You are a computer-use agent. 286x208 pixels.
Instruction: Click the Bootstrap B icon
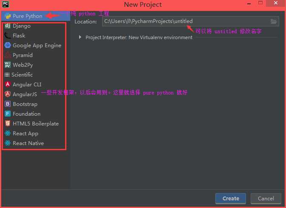[8, 104]
